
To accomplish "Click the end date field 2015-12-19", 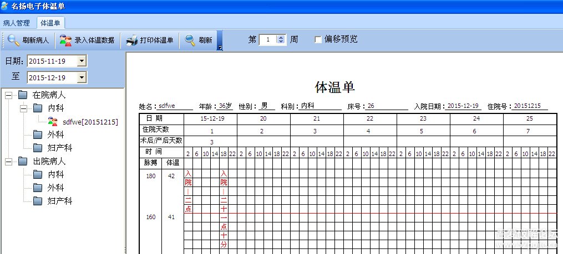I will pyautogui.click(x=52, y=77).
